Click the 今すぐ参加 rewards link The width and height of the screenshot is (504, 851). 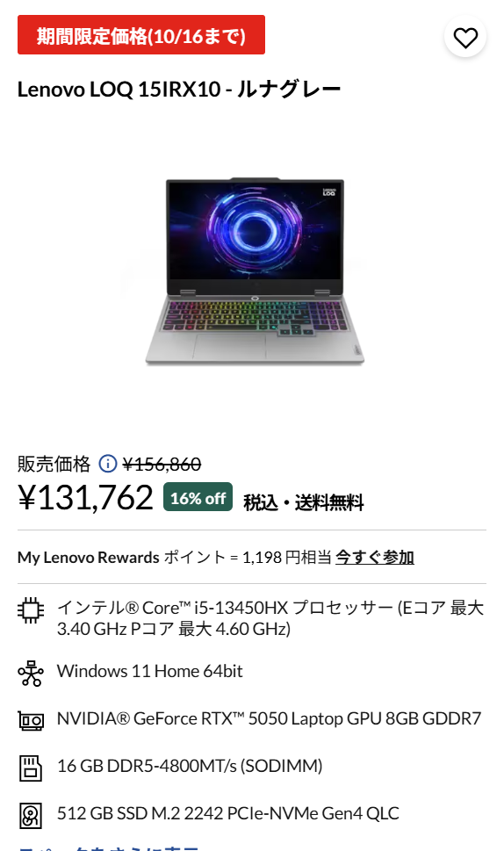375,558
